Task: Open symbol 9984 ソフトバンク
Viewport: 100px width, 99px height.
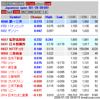Action: click(12, 72)
